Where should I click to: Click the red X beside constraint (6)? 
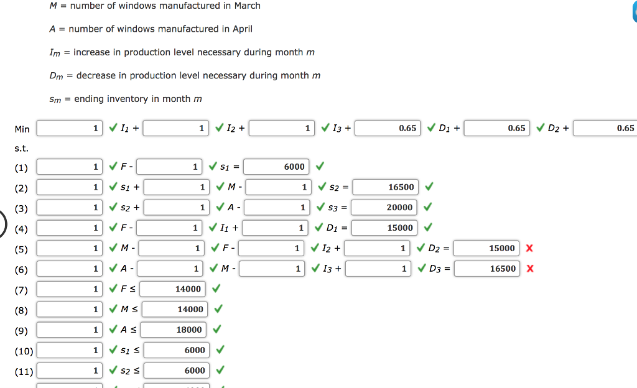point(529,269)
